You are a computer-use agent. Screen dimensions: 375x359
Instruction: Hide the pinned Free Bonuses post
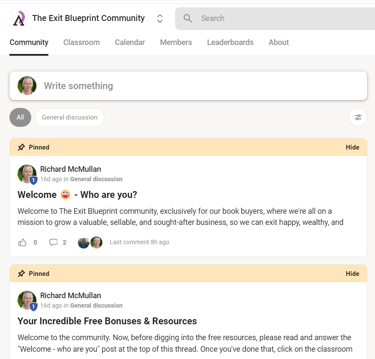pos(352,274)
